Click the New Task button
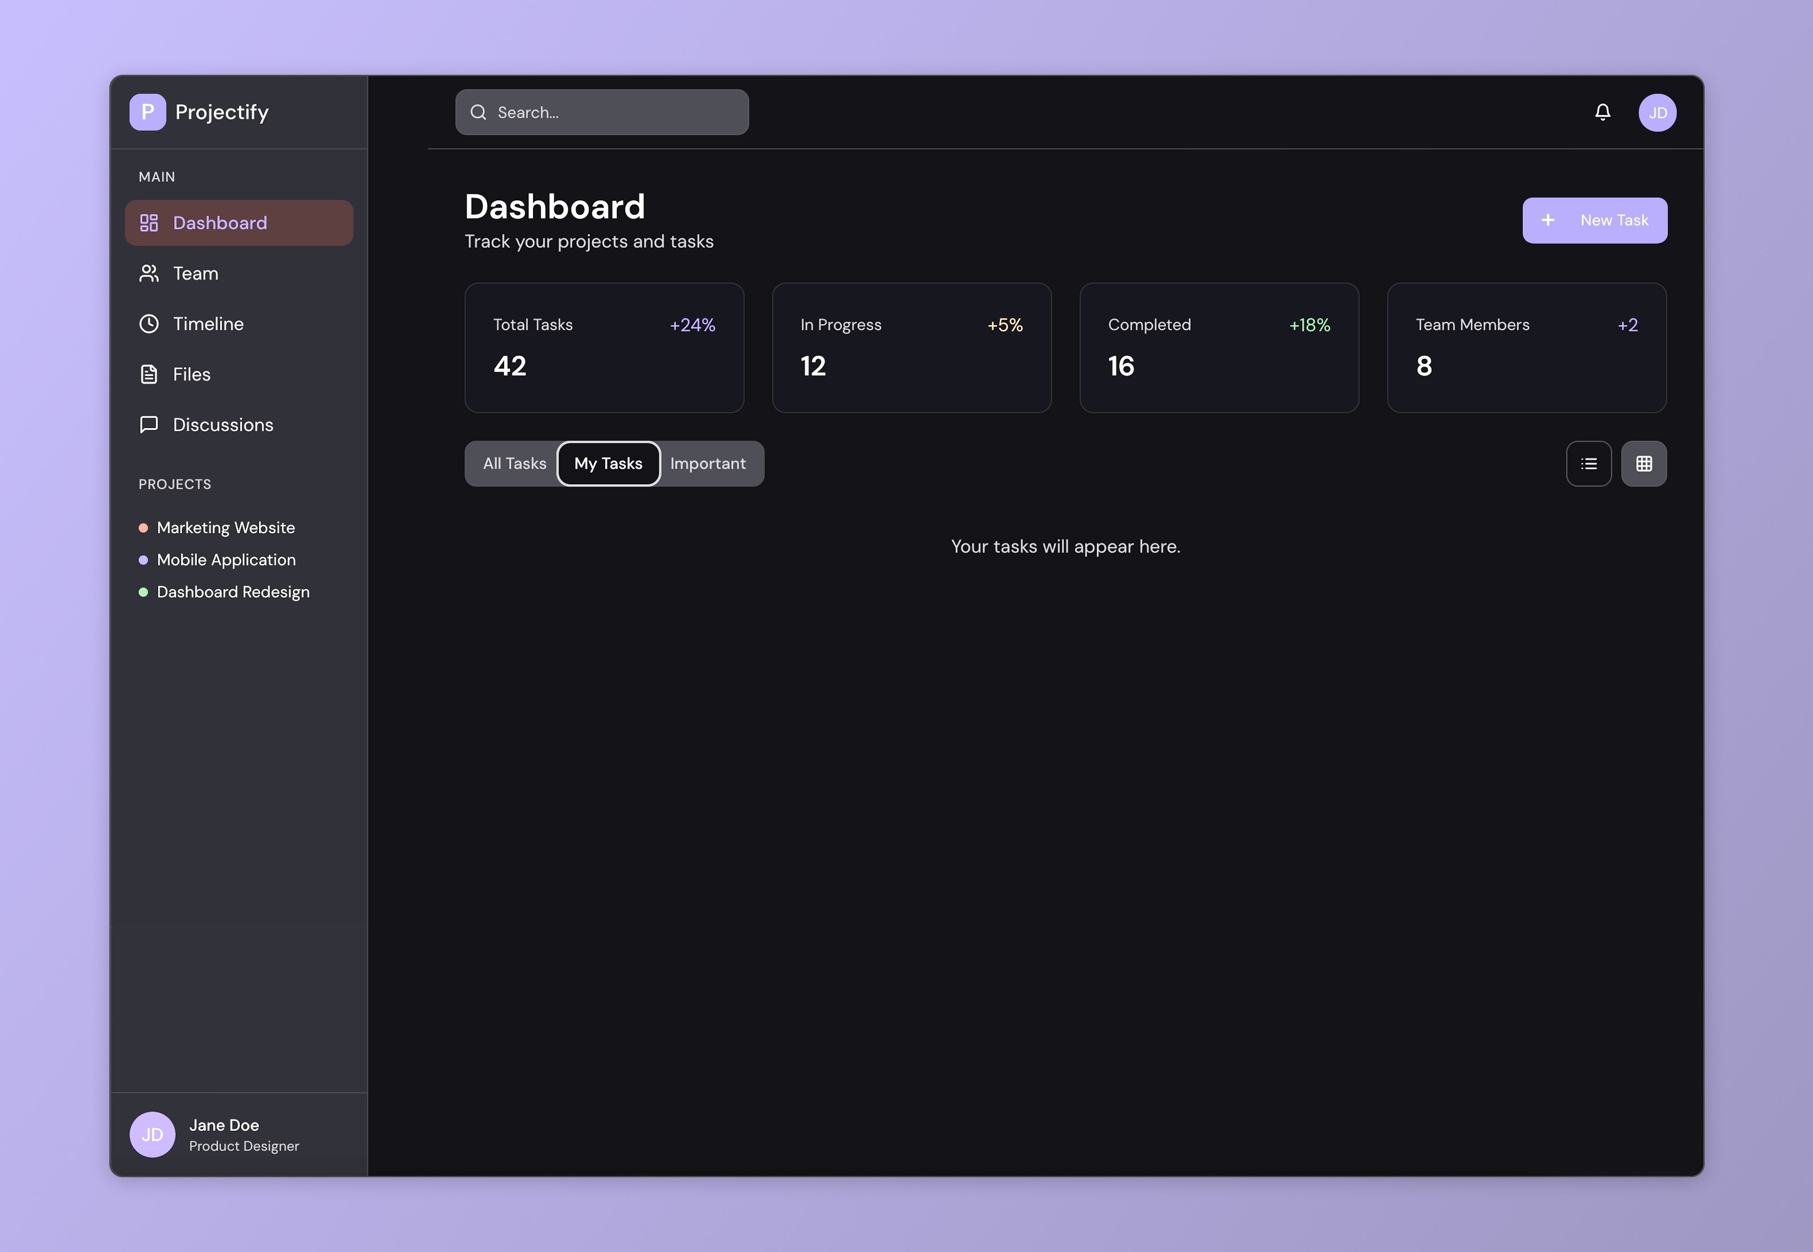This screenshot has width=1813, height=1252. click(1594, 220)
